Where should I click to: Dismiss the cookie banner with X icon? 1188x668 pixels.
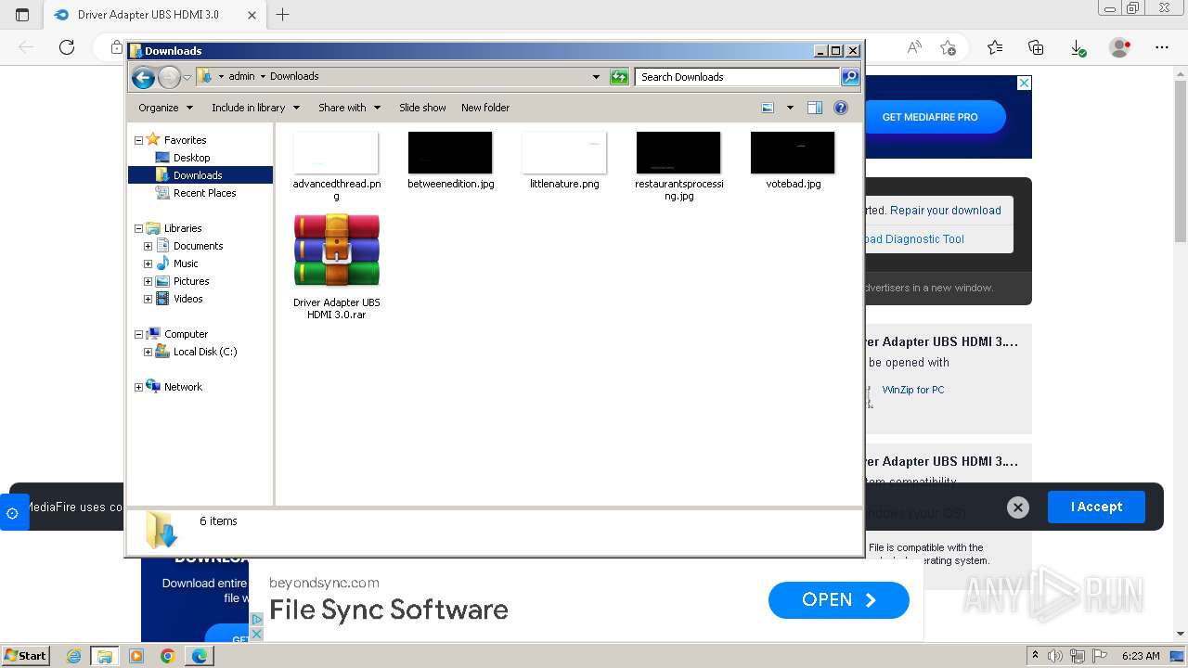pos(1018,507)
